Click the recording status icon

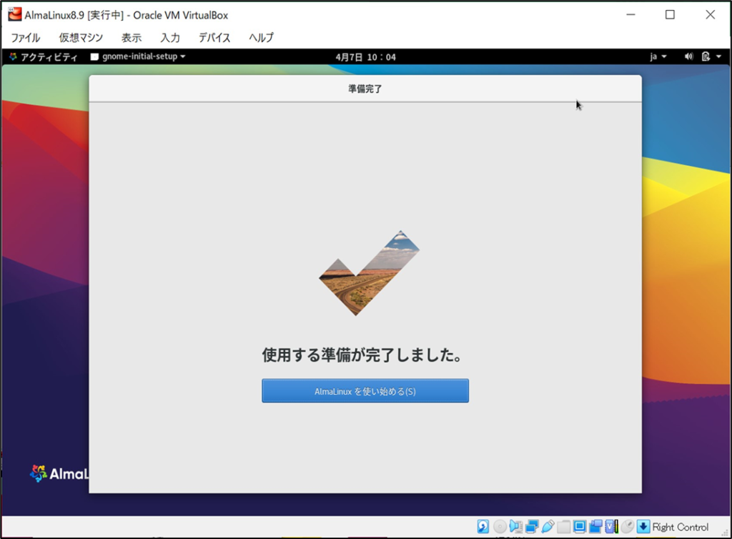click(x=595, y=527)
